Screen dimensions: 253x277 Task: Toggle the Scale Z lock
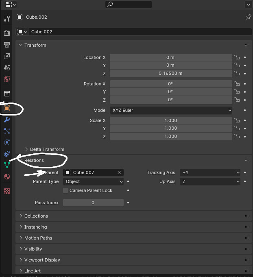pyautogui.click(x=237, y=136)
